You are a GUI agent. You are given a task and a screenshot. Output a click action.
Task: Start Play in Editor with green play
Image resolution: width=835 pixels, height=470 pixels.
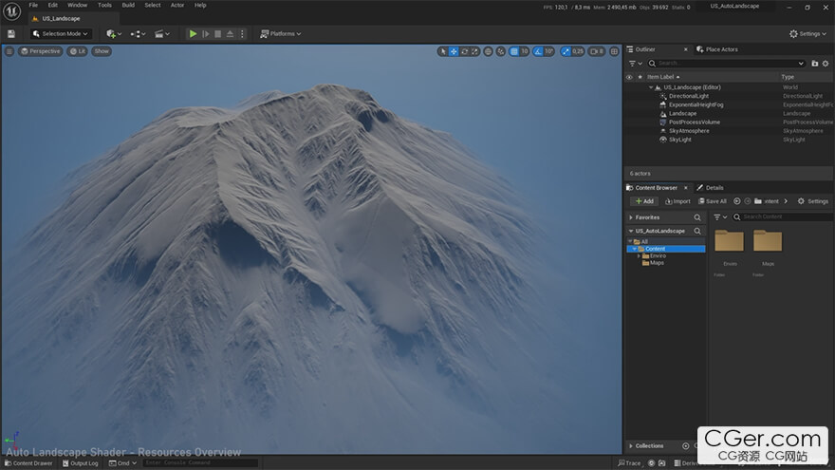(193, 33)
